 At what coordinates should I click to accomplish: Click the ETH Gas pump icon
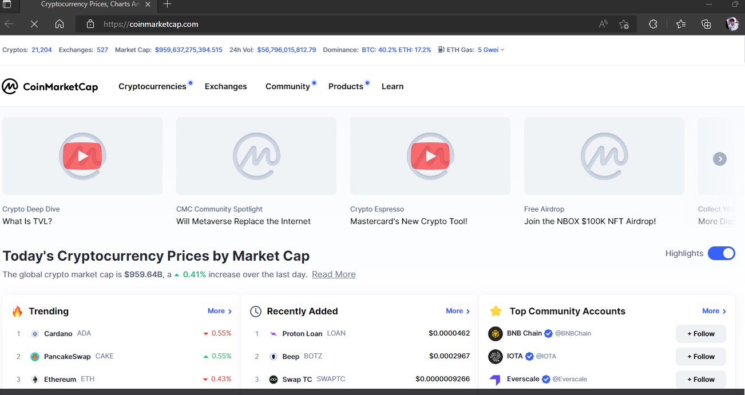click(441, 50)
